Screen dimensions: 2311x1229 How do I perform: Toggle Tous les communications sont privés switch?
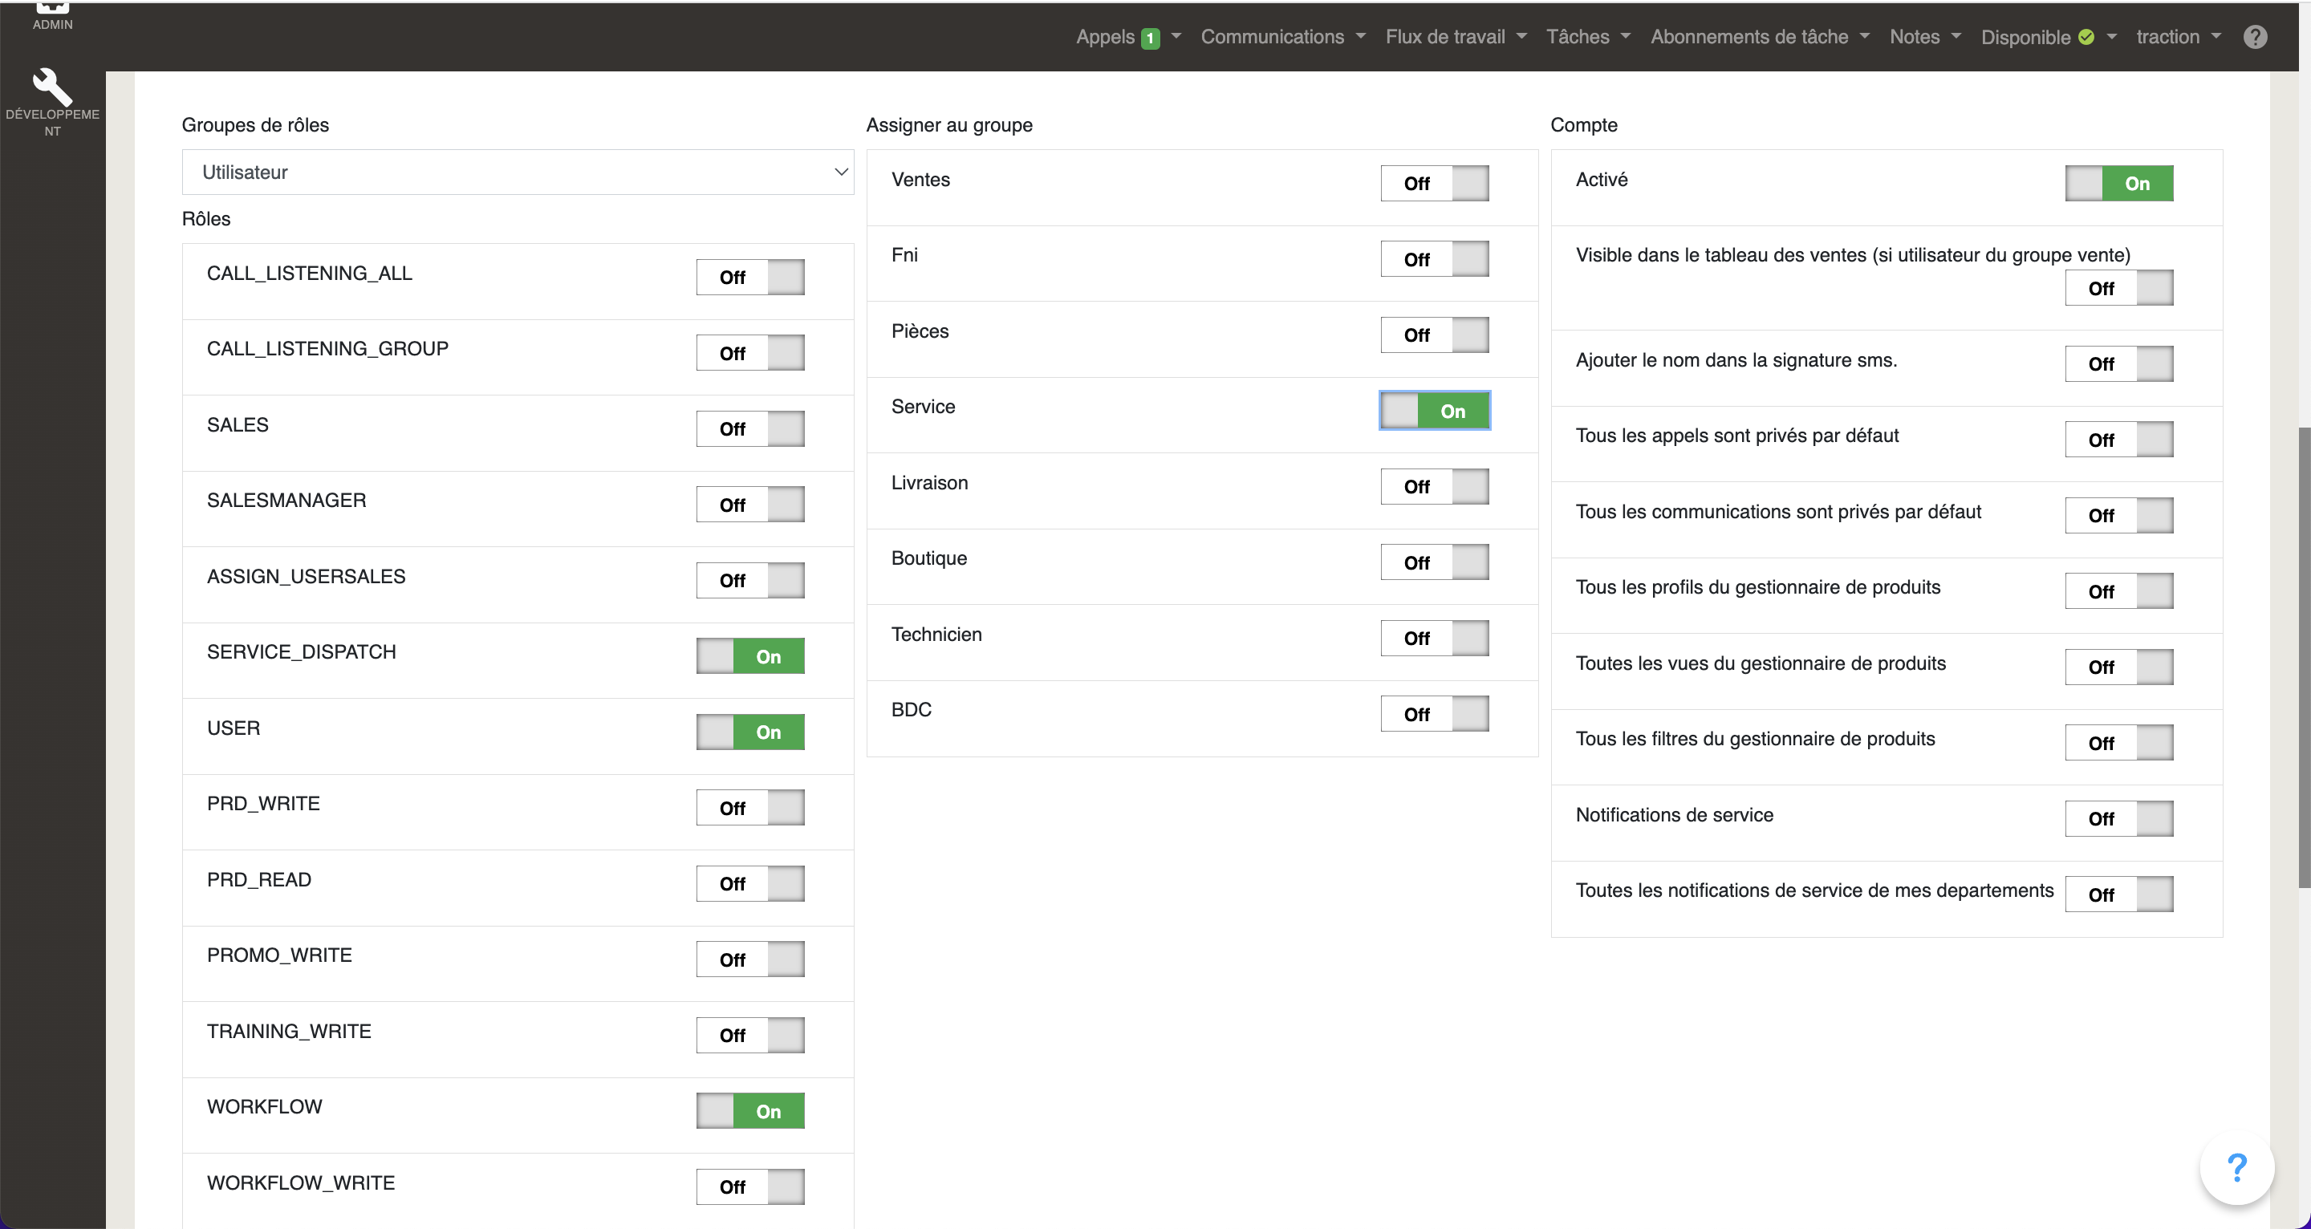pos(2119,515)
